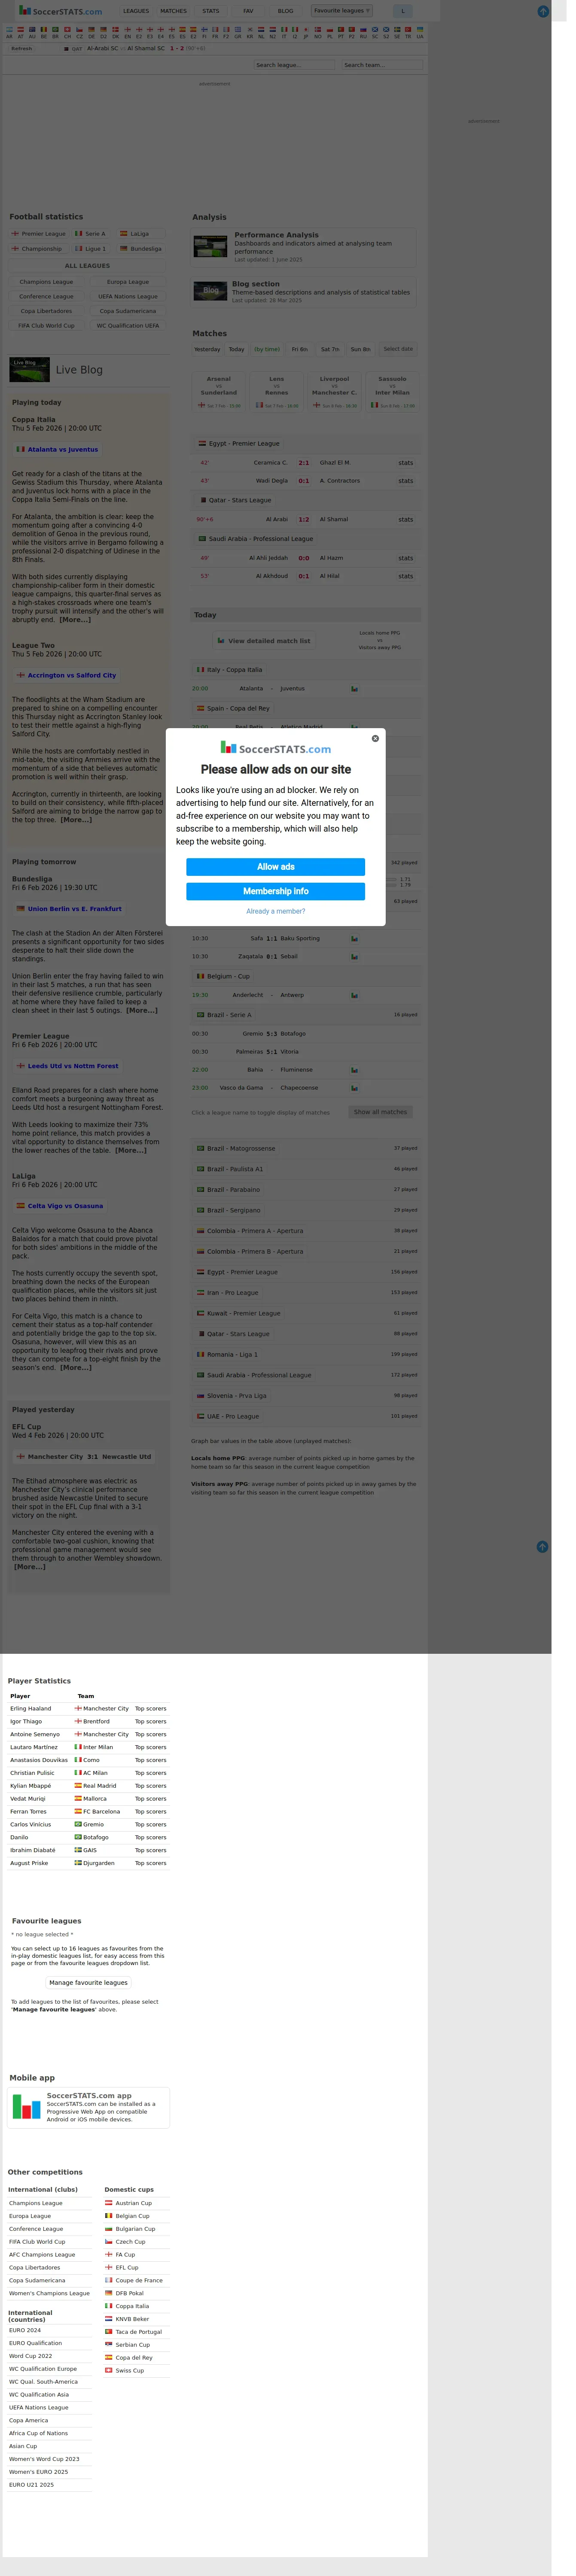Open the MATCHES menu
Viewport: 576px width, 2576px height.
(174, 11)
